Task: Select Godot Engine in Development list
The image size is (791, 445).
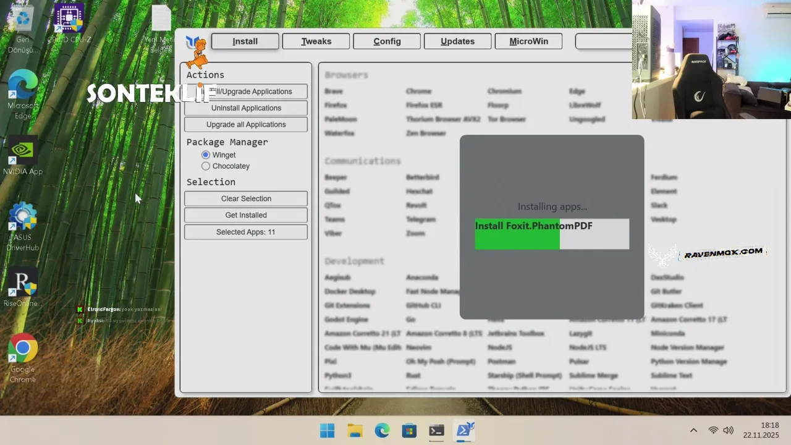Action: (x=346, y=320)
